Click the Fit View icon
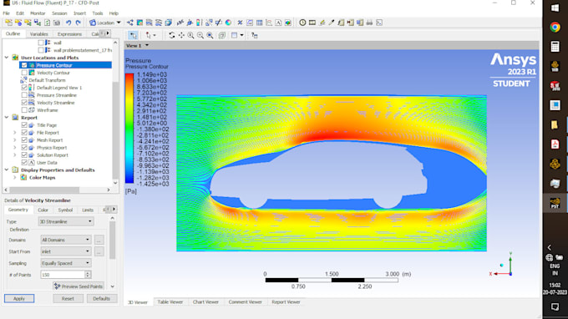This screenshot has height=319, width=568. (221, 35)
